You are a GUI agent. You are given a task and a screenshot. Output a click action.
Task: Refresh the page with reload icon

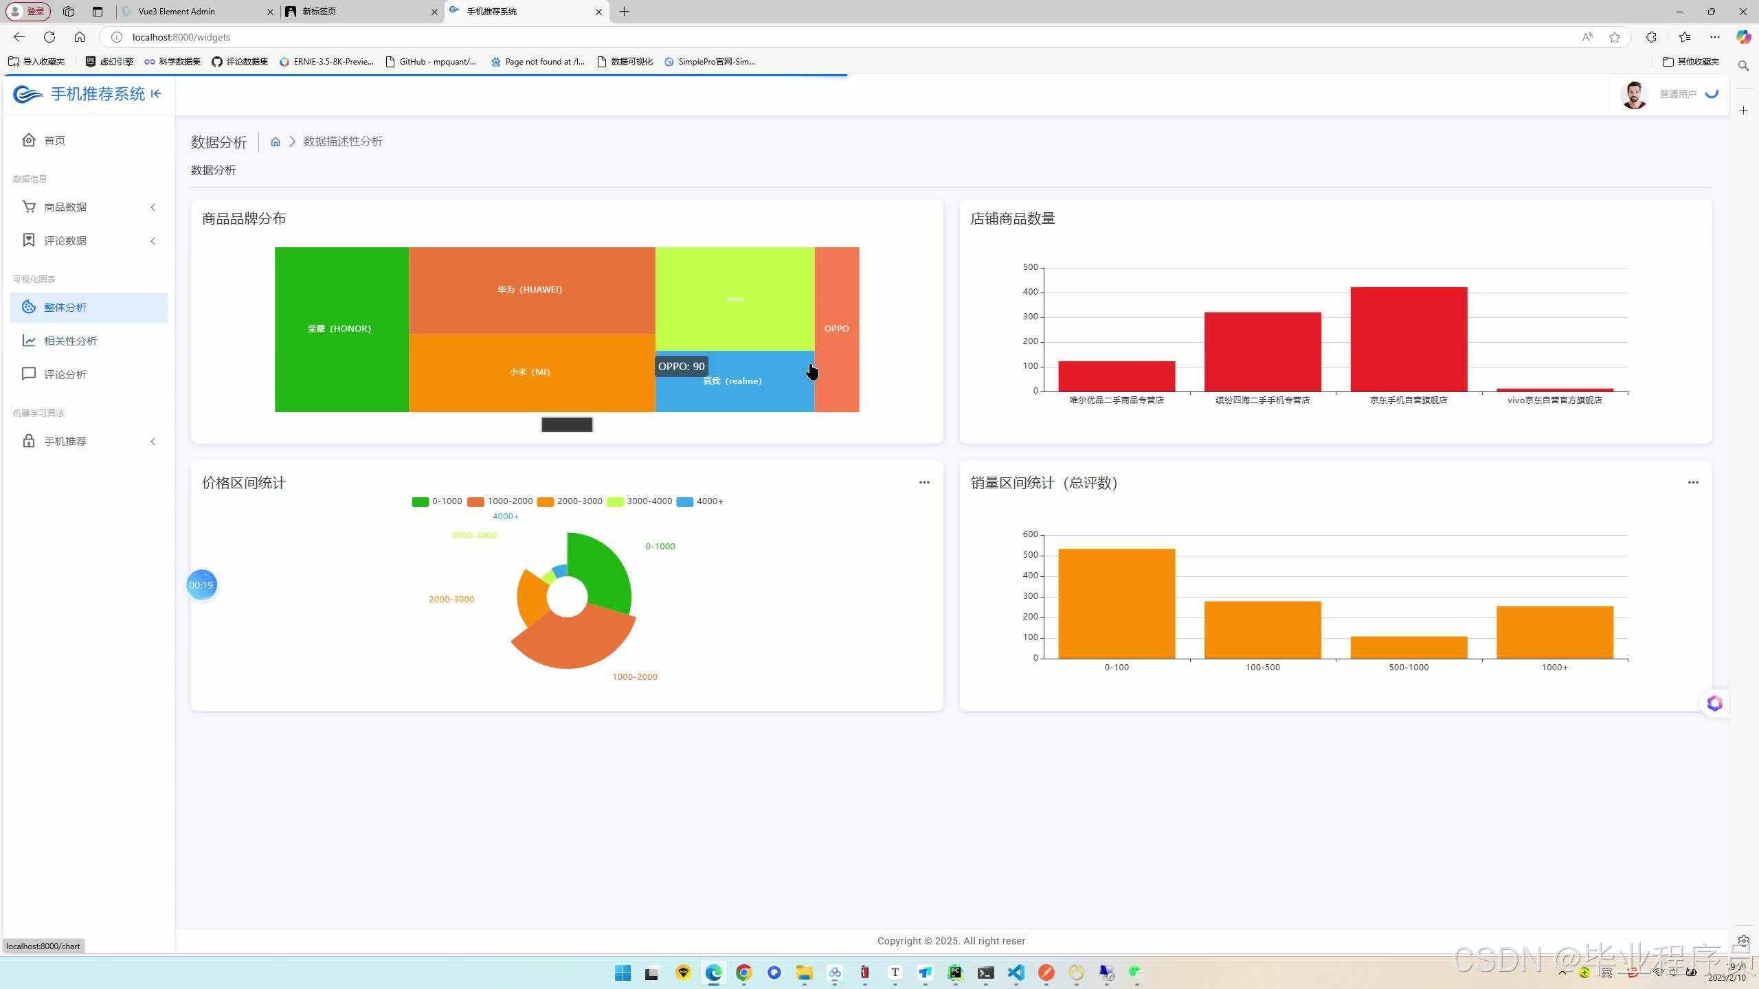(x=49, y=37)
